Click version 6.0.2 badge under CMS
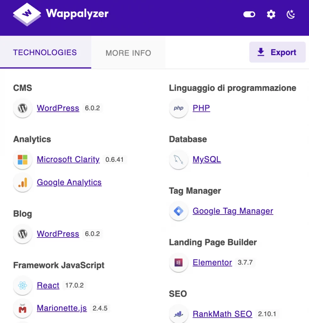The height and width of the screenshot is (323, 309). pos(93,108)
